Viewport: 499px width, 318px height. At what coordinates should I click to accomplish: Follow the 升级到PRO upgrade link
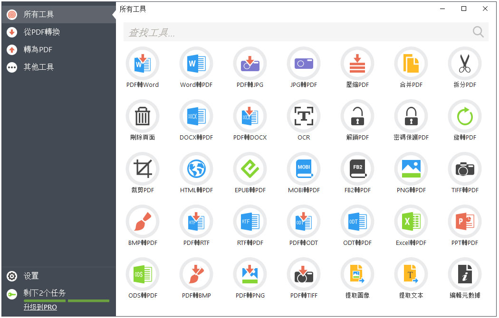(x=40, y=307)
